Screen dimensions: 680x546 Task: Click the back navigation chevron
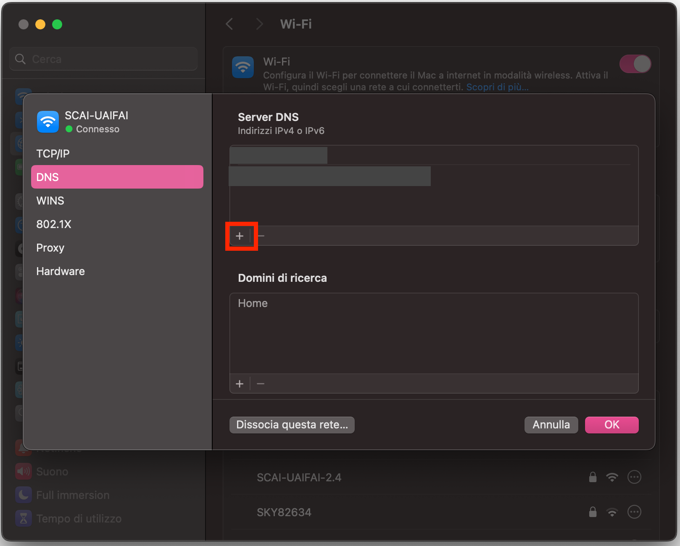click(x=229, y=24)
